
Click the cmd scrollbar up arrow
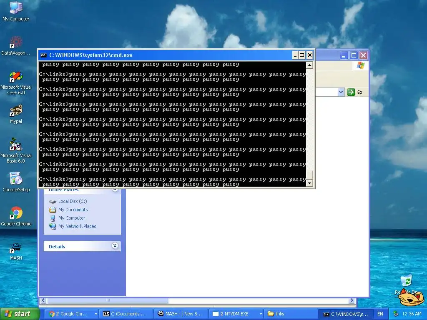(309, 65)
